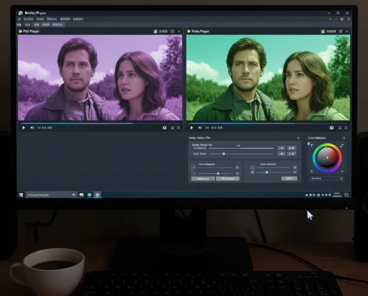Click the left button at bottom of left color balance panel
The width and height of the screenshot is (368, 296).
tap(203, 179)
